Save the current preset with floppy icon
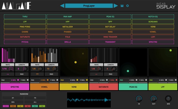Screen dimensions: 178x109 [122, 6]
